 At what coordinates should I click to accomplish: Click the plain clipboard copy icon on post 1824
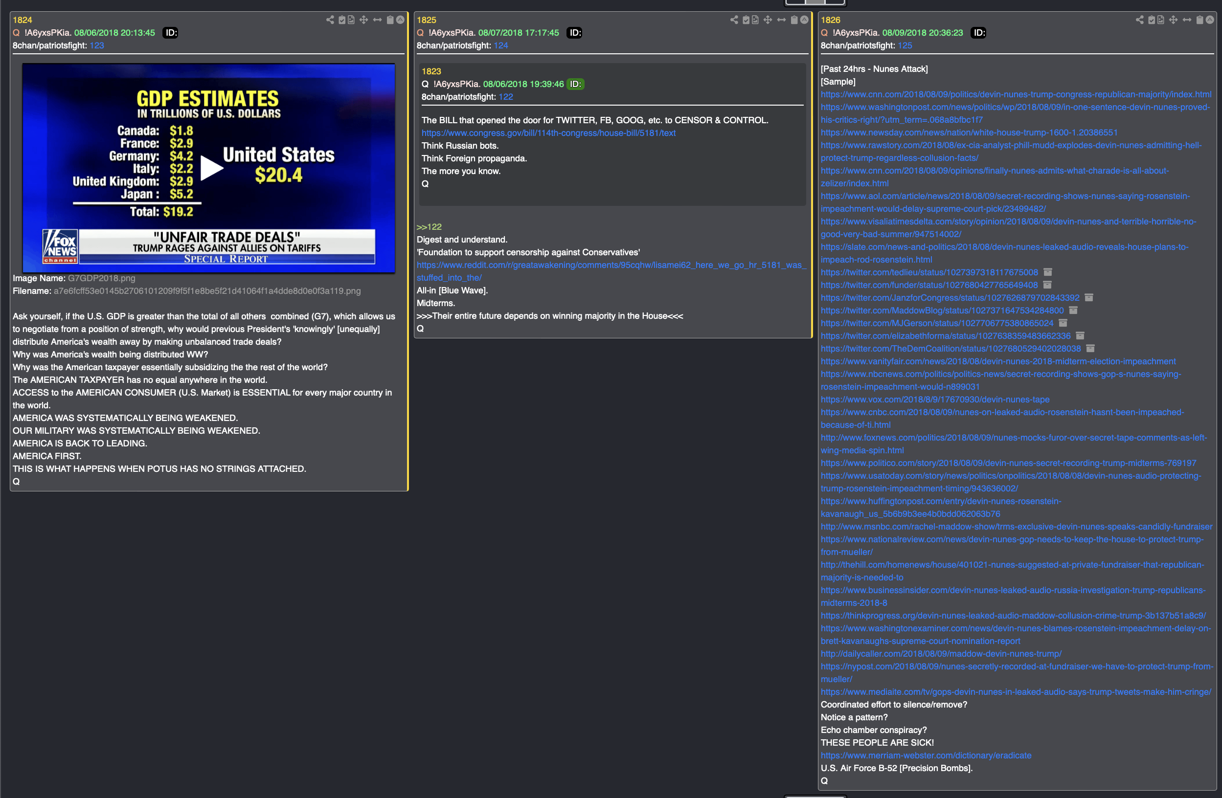[390, 20]
